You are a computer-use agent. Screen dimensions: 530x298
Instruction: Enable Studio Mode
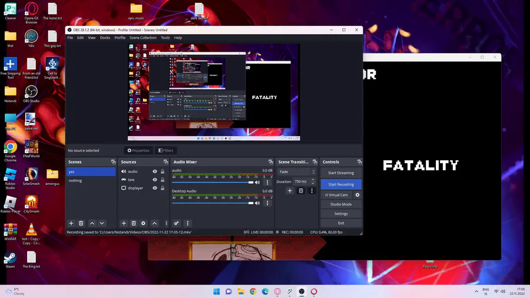pos(341,204)
